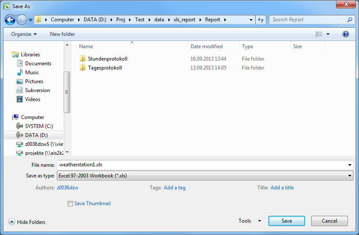Click navigation pane scroll down arrow
359x235 pixels.
67,152
